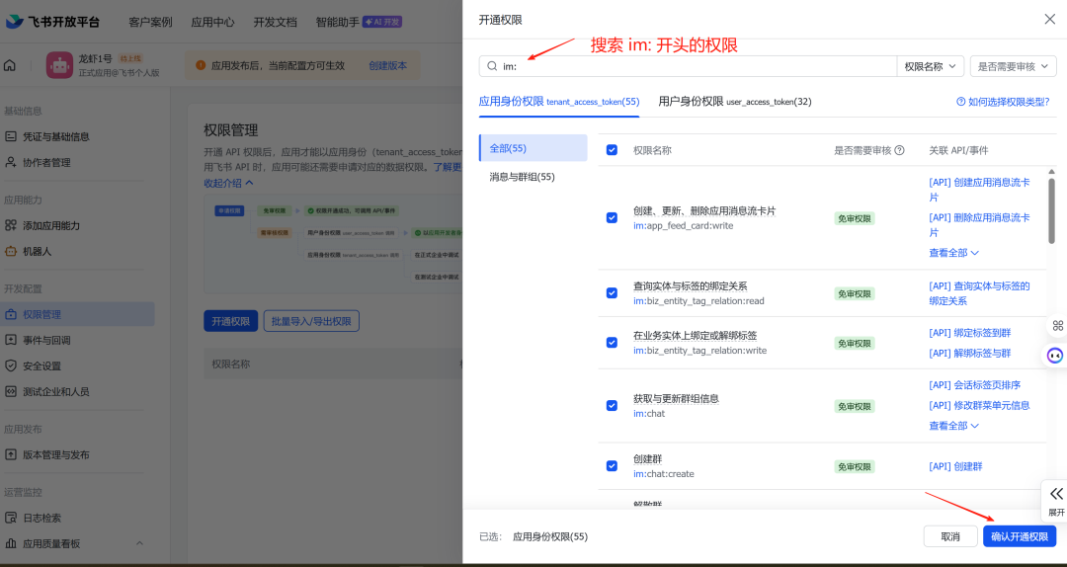1067x567 pixels.
Task: Uncheck the im:app_feed_card:write permission checkbox
Action: pos(612,217)
